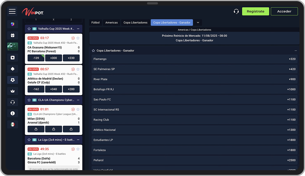
Task: Select Peñarol +2500 outright
Action: tap(194, 160)
